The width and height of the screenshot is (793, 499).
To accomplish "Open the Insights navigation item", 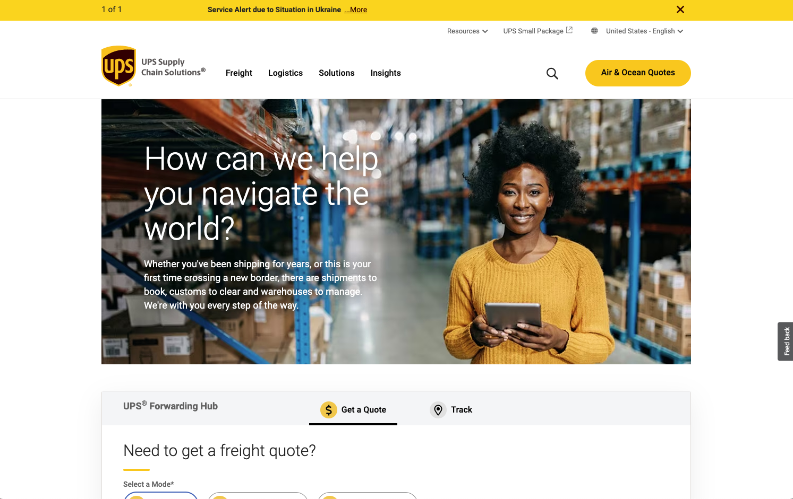I will [x=386, y=73].
